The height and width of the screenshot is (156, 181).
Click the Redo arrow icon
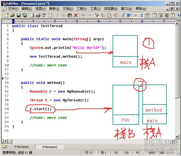tap(90, 15)
